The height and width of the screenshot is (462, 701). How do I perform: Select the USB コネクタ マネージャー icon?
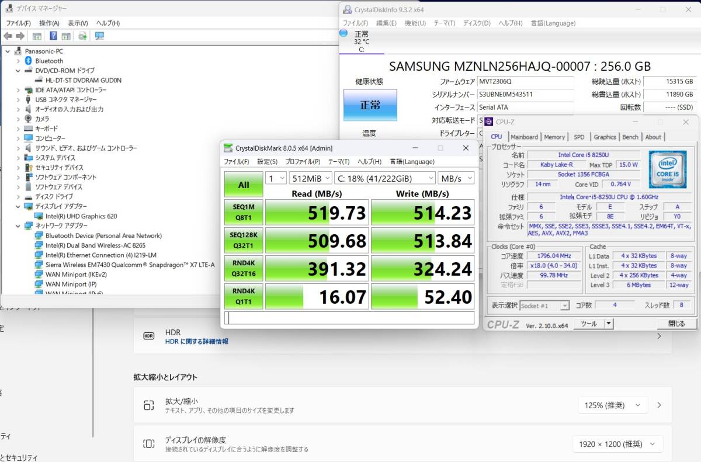tap(28, 99)
